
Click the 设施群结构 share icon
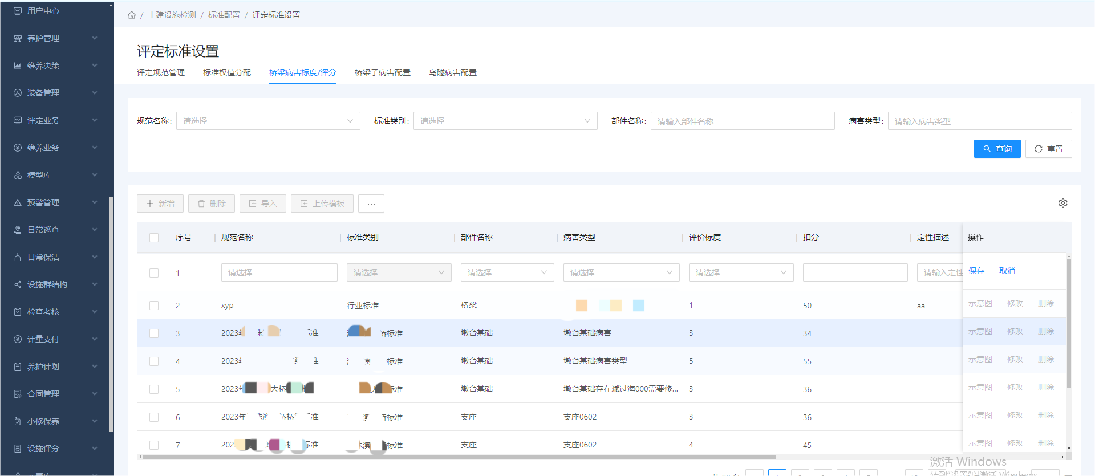18,284
